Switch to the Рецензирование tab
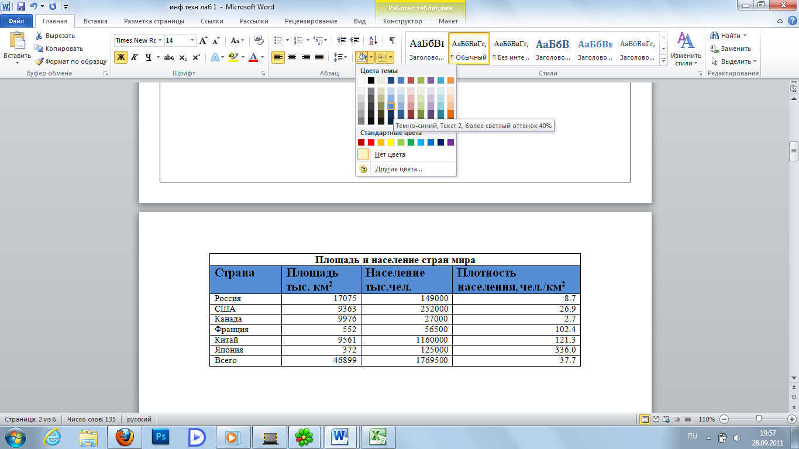This screenshot has width=799, height=449. (x=311, y=21)
